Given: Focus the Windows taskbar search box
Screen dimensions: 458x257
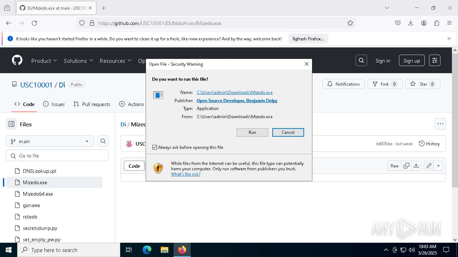Looking at the screenshot, I should [69, 250].
